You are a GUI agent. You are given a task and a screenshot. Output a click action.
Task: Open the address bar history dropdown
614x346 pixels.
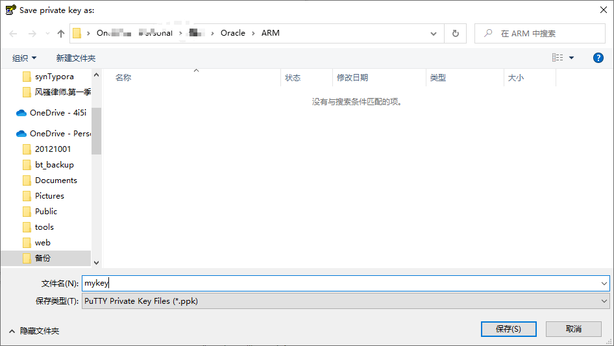(x=434, y=33)
